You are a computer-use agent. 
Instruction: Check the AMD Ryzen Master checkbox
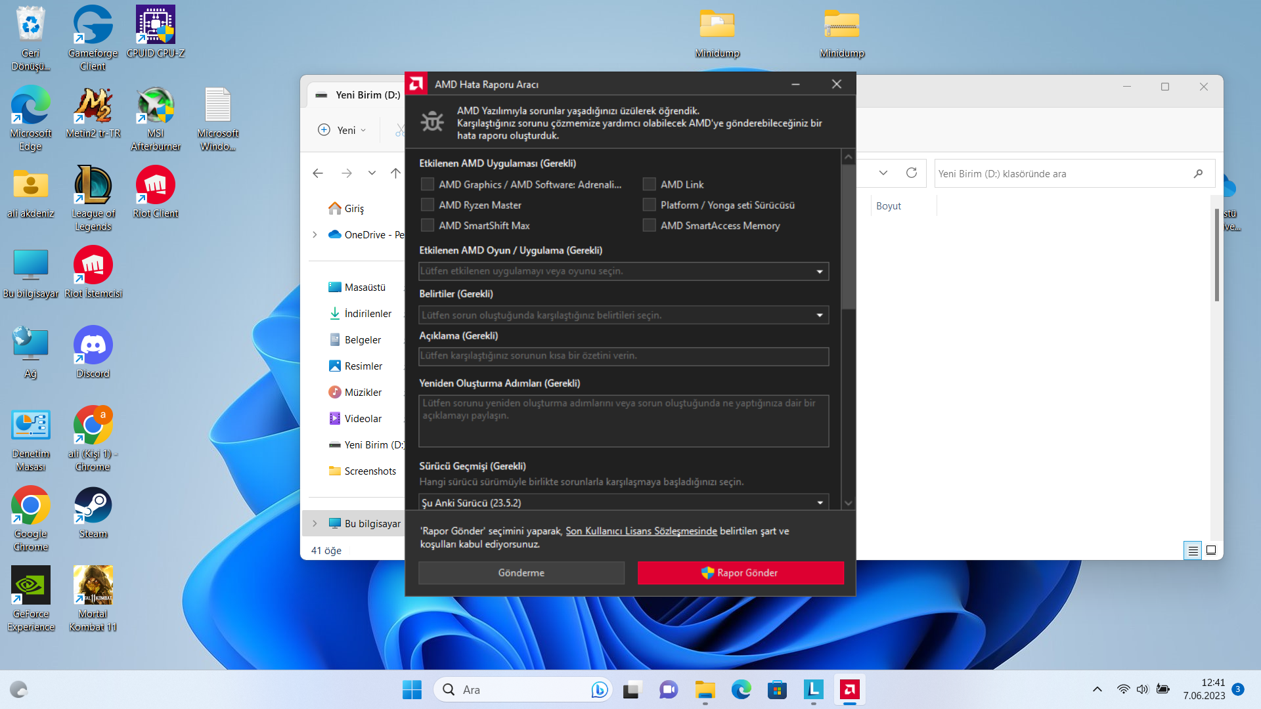(x=428, y=205)
